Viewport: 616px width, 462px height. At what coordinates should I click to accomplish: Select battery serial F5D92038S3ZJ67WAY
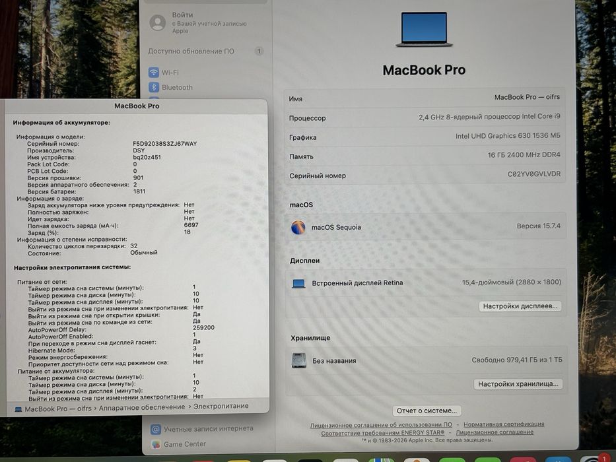[164, 144]
